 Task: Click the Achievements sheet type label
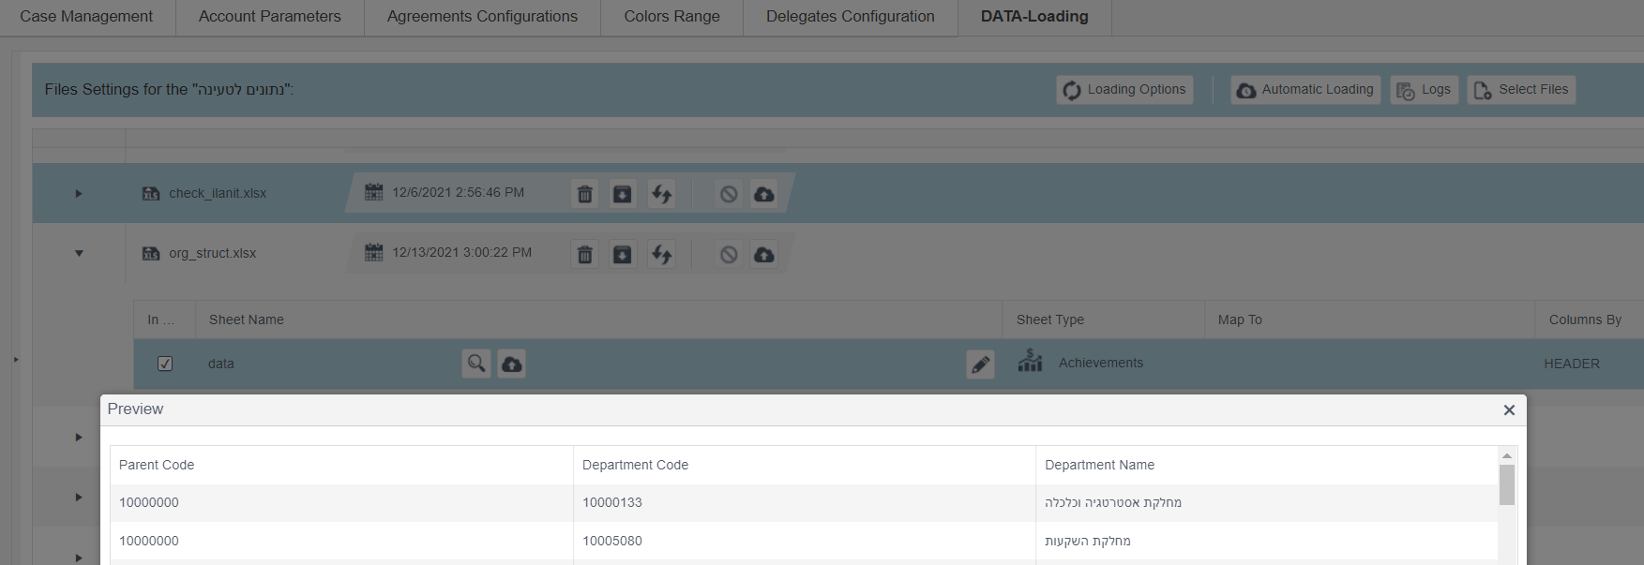pyautogui.click(x=1101, y=363)
